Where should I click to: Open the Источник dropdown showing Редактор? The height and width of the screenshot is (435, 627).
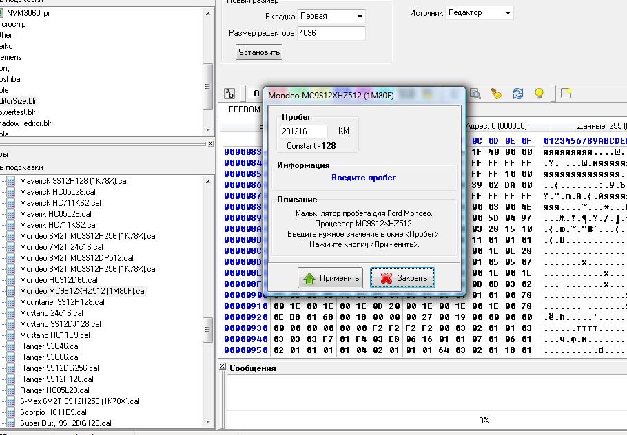(479, 13)
